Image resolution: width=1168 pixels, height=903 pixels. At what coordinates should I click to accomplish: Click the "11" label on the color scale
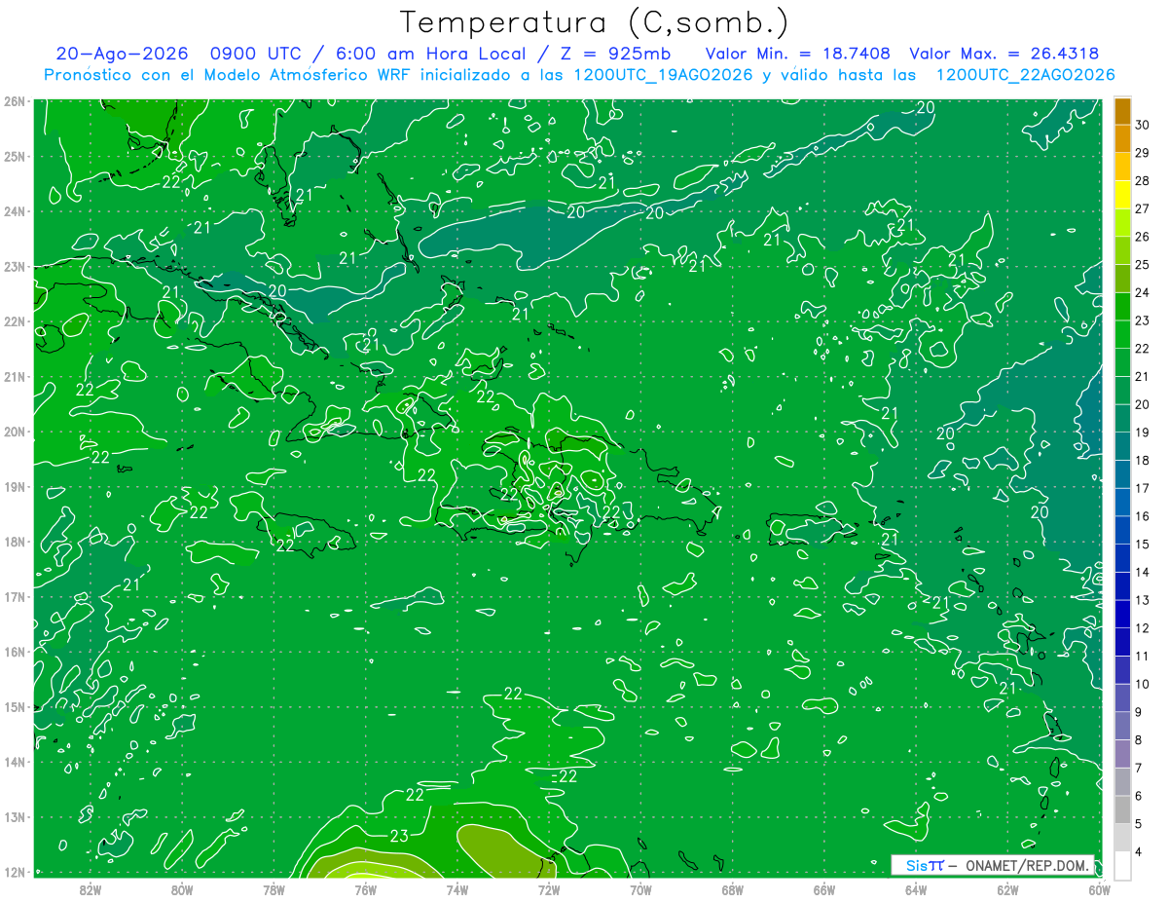(1143, 656)
